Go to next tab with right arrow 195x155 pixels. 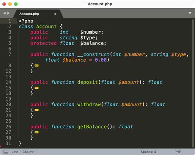[x=8, y=13]
